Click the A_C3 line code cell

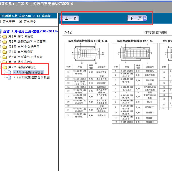(x=91, y=72)
